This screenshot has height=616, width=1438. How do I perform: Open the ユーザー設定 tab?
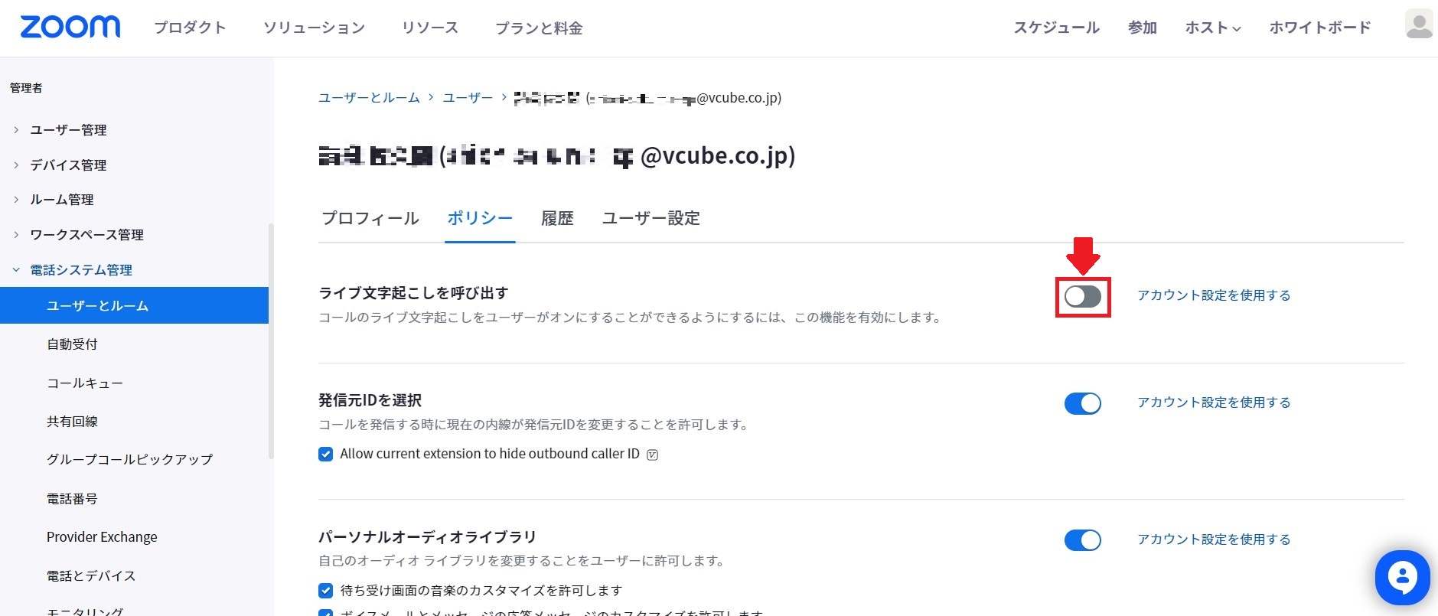[x=651, y=218]
